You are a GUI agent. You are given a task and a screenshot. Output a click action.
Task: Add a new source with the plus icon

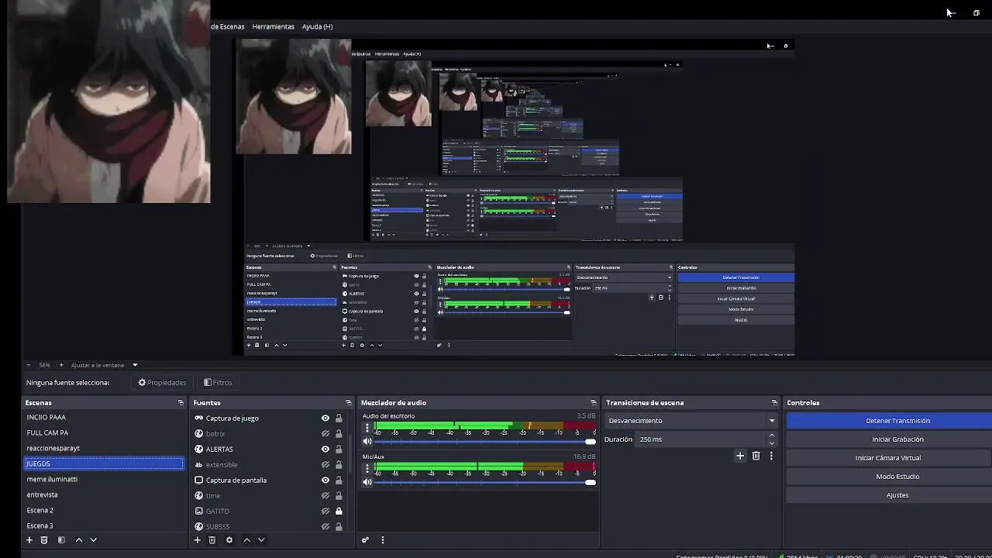coord(197,540)
